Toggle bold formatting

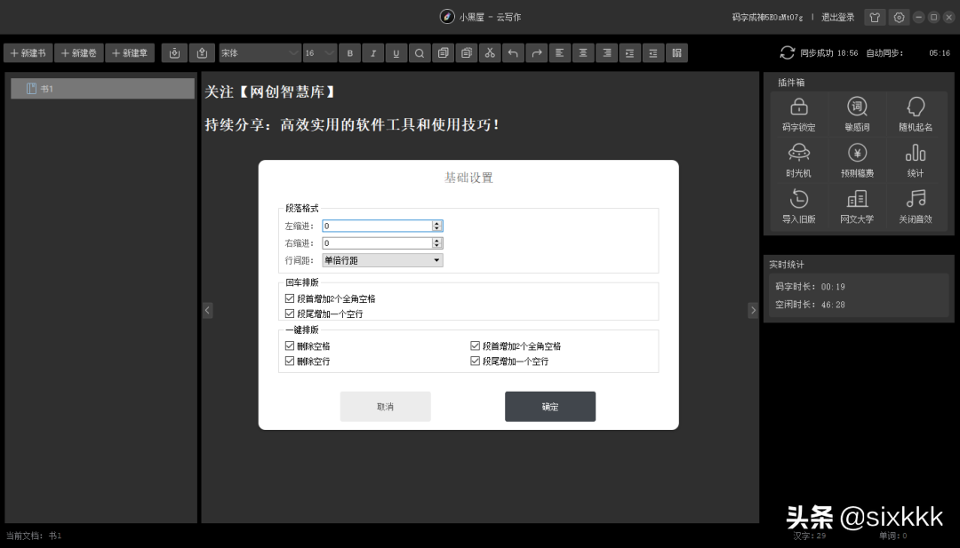pyautogui.click(x=350, y=53)
